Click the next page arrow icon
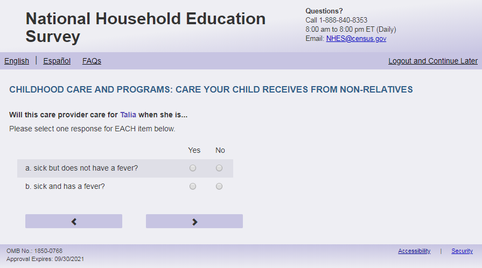Image resolution: width=482 pixels, height=268 pixels. pos(194,221)
